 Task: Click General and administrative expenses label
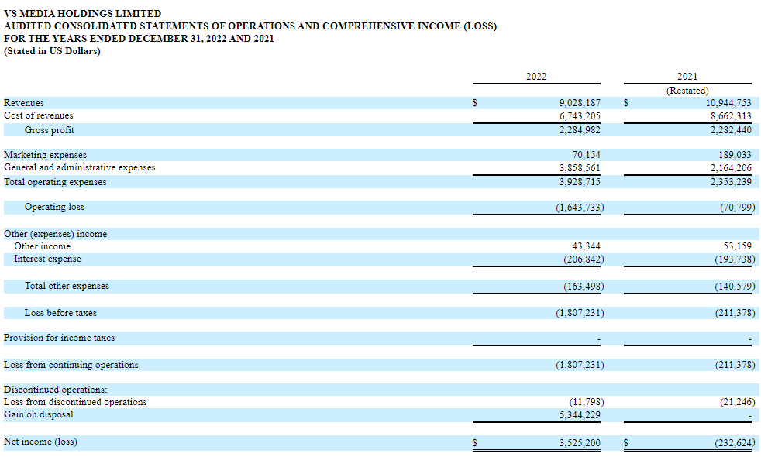point(80,167)
